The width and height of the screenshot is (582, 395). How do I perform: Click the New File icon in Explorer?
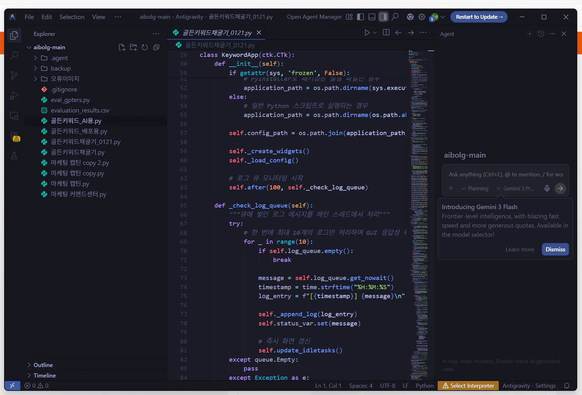pos(122,47)
